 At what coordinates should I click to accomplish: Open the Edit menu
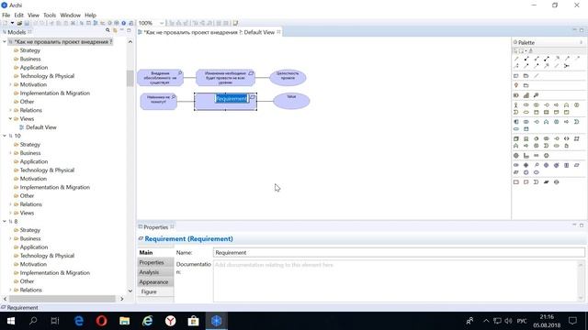pos(18,16)
